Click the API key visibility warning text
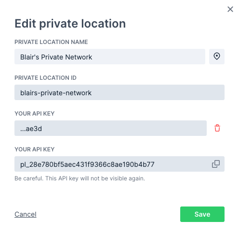The image size is (239, 236). click(x=80, y=178)
